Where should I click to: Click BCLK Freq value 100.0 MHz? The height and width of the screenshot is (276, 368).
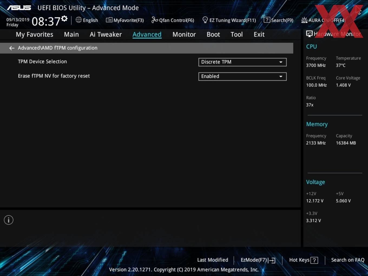pyautogui.click(x=316, y=85)
